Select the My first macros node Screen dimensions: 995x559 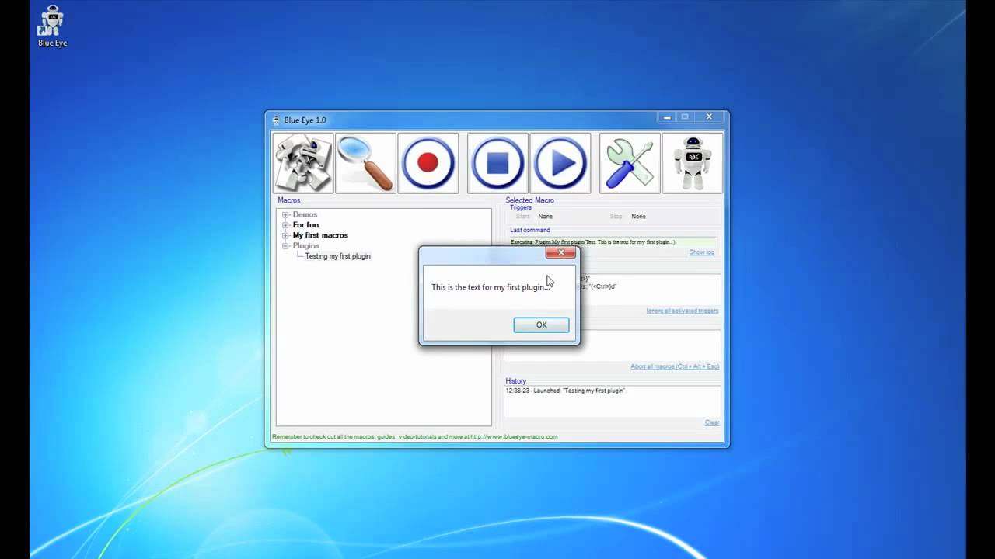(x=320, y=235)
